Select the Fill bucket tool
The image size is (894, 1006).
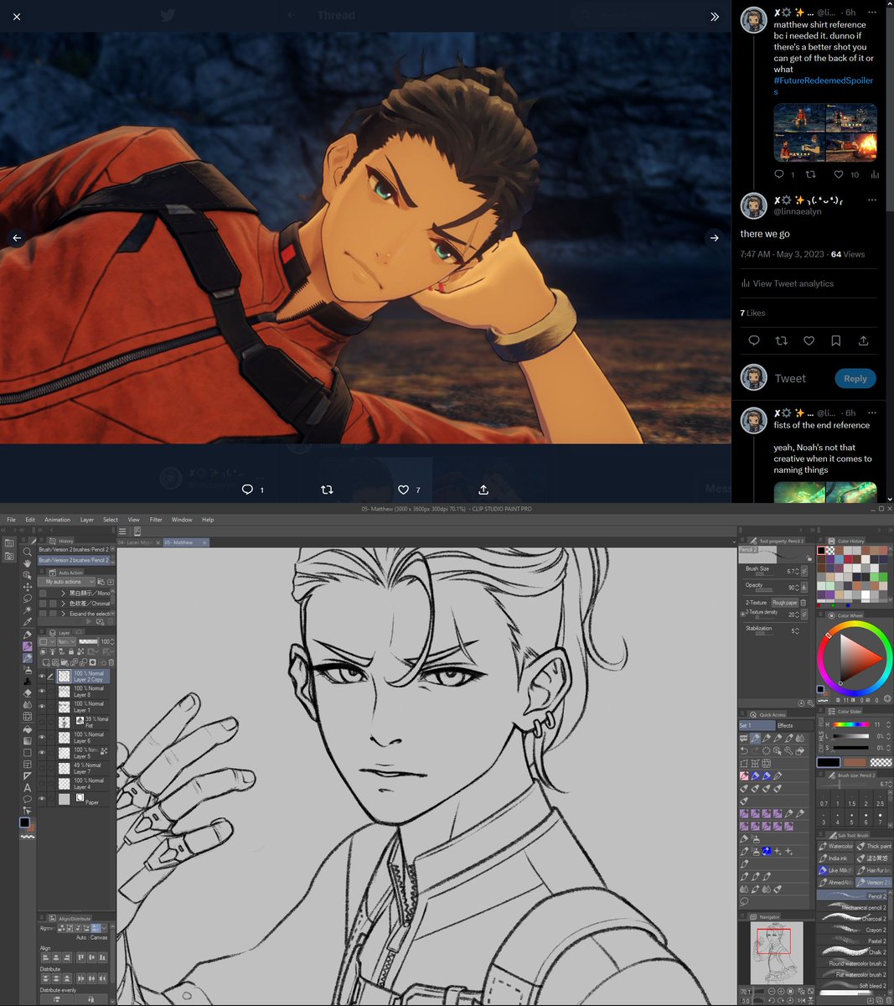point(27,729)
